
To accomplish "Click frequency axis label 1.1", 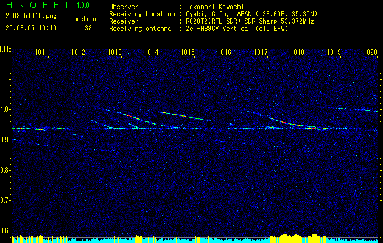I will 5,79.
